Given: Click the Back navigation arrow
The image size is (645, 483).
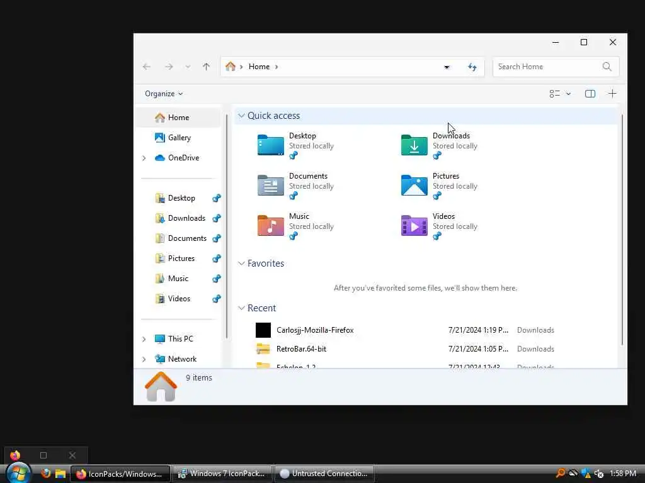Looking at the screenshot, I should pyautogui.click(x=146, y=67).
